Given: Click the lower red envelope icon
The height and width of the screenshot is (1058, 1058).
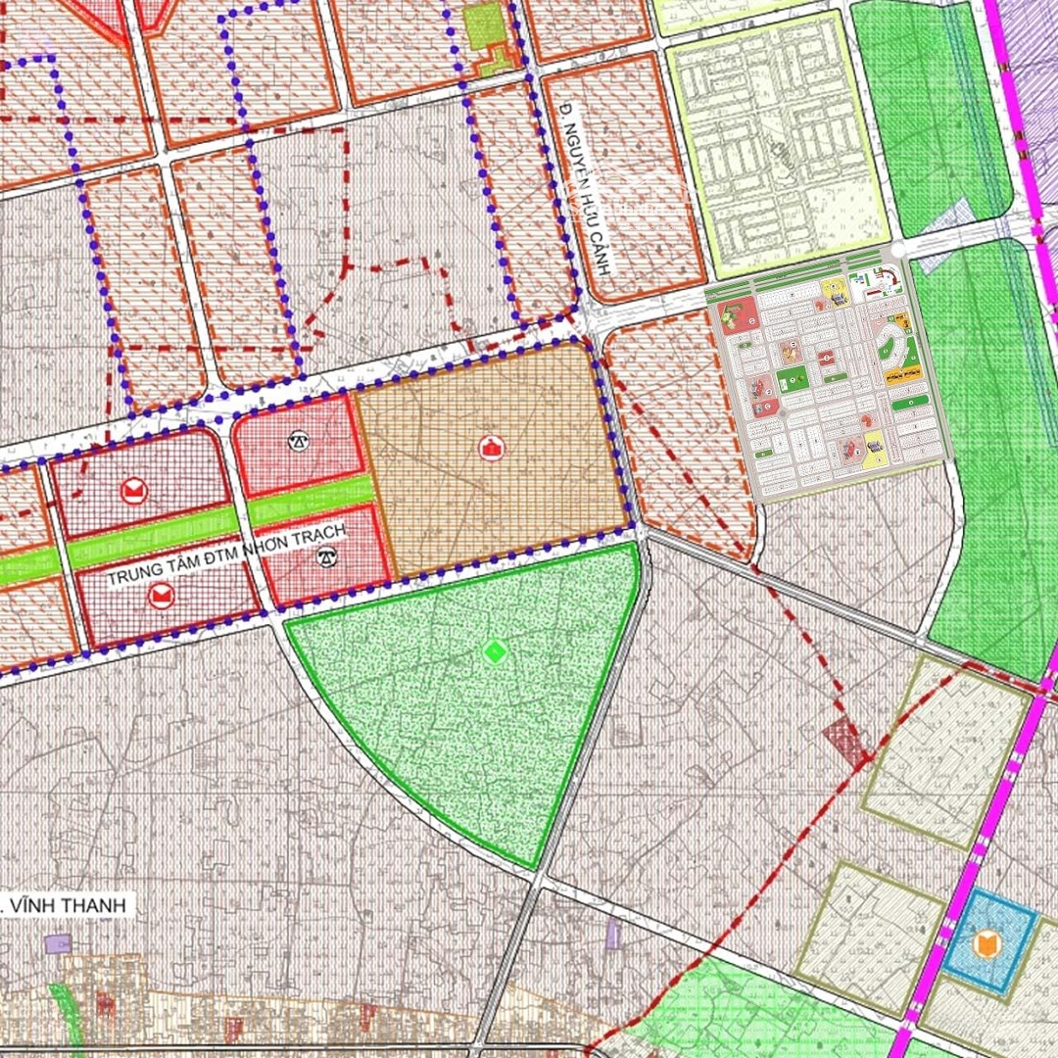Looking at the screenshot, I should (160, 595).
